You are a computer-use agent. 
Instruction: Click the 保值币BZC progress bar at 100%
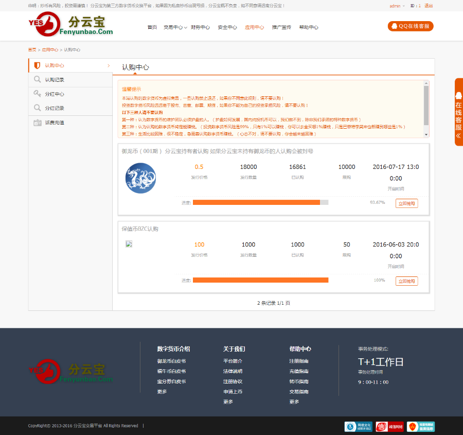point(260,280)
